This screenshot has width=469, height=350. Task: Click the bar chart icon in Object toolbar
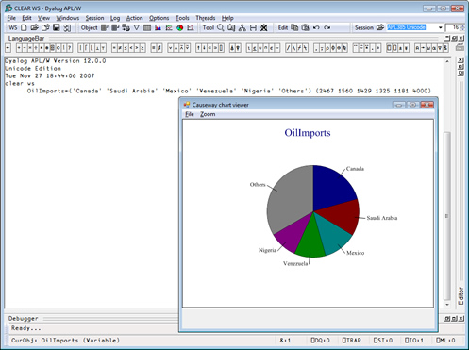point(159,27)
